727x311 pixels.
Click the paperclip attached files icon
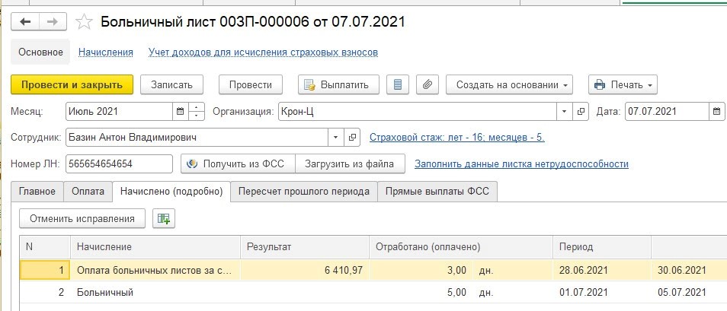coord(428,84)
